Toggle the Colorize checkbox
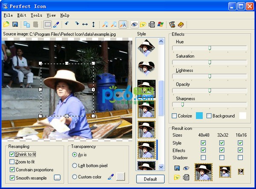Image resolution: width=256 pixels, height=189 pixels. pos(175,116)
